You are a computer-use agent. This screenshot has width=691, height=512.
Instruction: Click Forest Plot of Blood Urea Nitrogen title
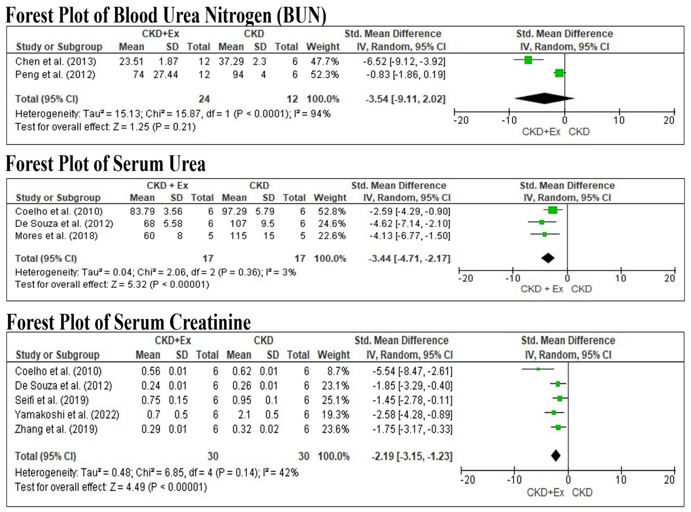(x=166, y=15)
